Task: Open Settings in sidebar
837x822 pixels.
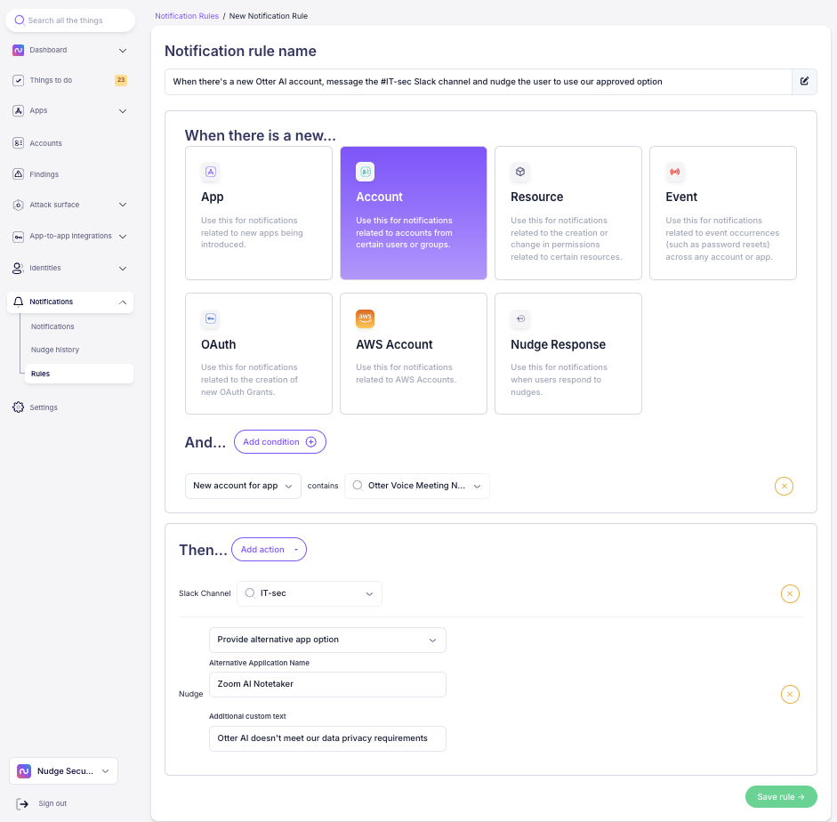Action: pyautogui.click(x=44, y=407)
